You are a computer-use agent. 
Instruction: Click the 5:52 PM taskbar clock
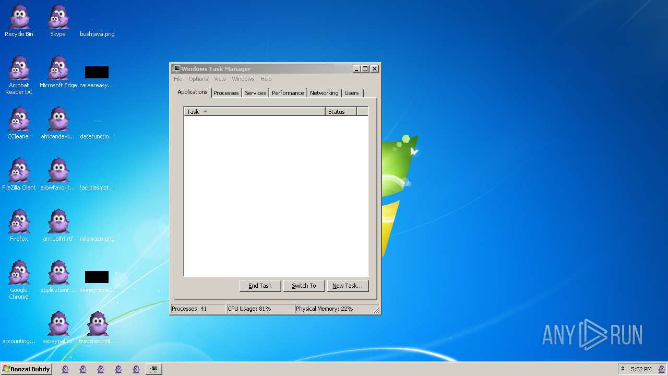[641, 369]
